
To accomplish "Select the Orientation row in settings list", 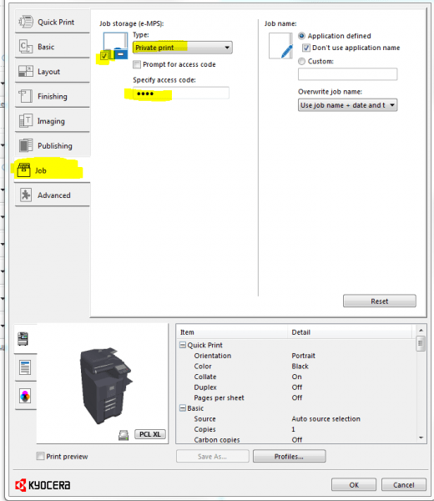I will click(296, 356).
